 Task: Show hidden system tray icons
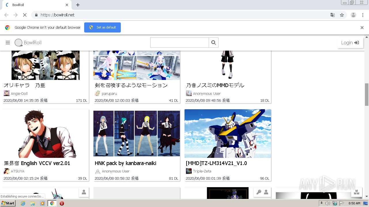(x=321, y=203)
